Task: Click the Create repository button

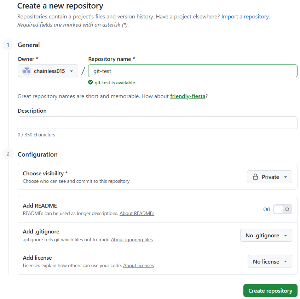Action: tap(270, 290)
